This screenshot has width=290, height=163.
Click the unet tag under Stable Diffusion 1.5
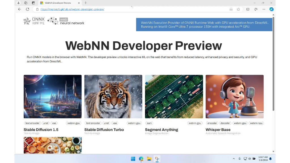pyautogui.click(x=46, y=123)
